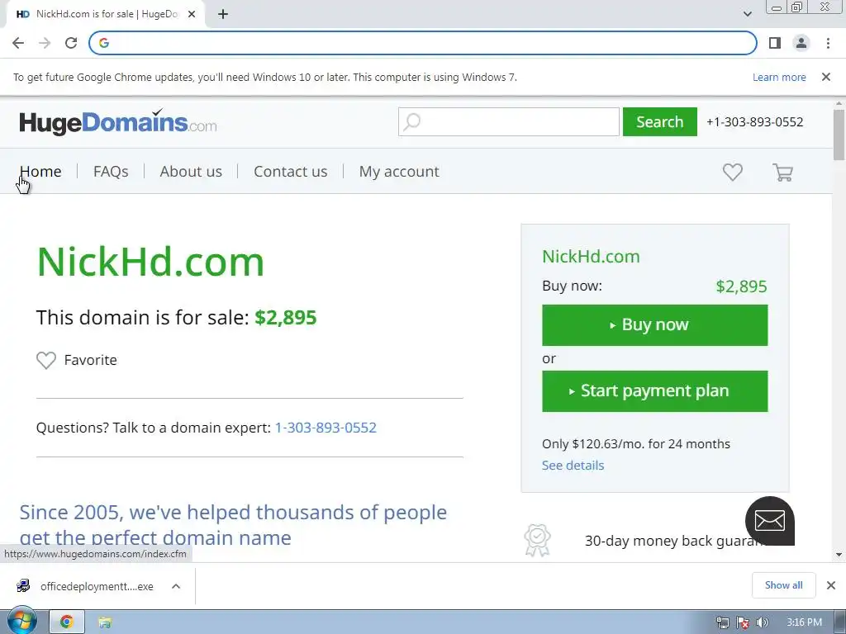The image size is (846, 634).
Task: Open the FAQs menu item
Action: (111, 172)
